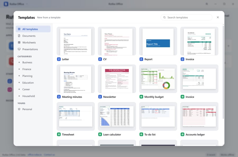Click document icon beside Letter
The height and width of the screenshot is (157, 238).
[x=59, y=59]
